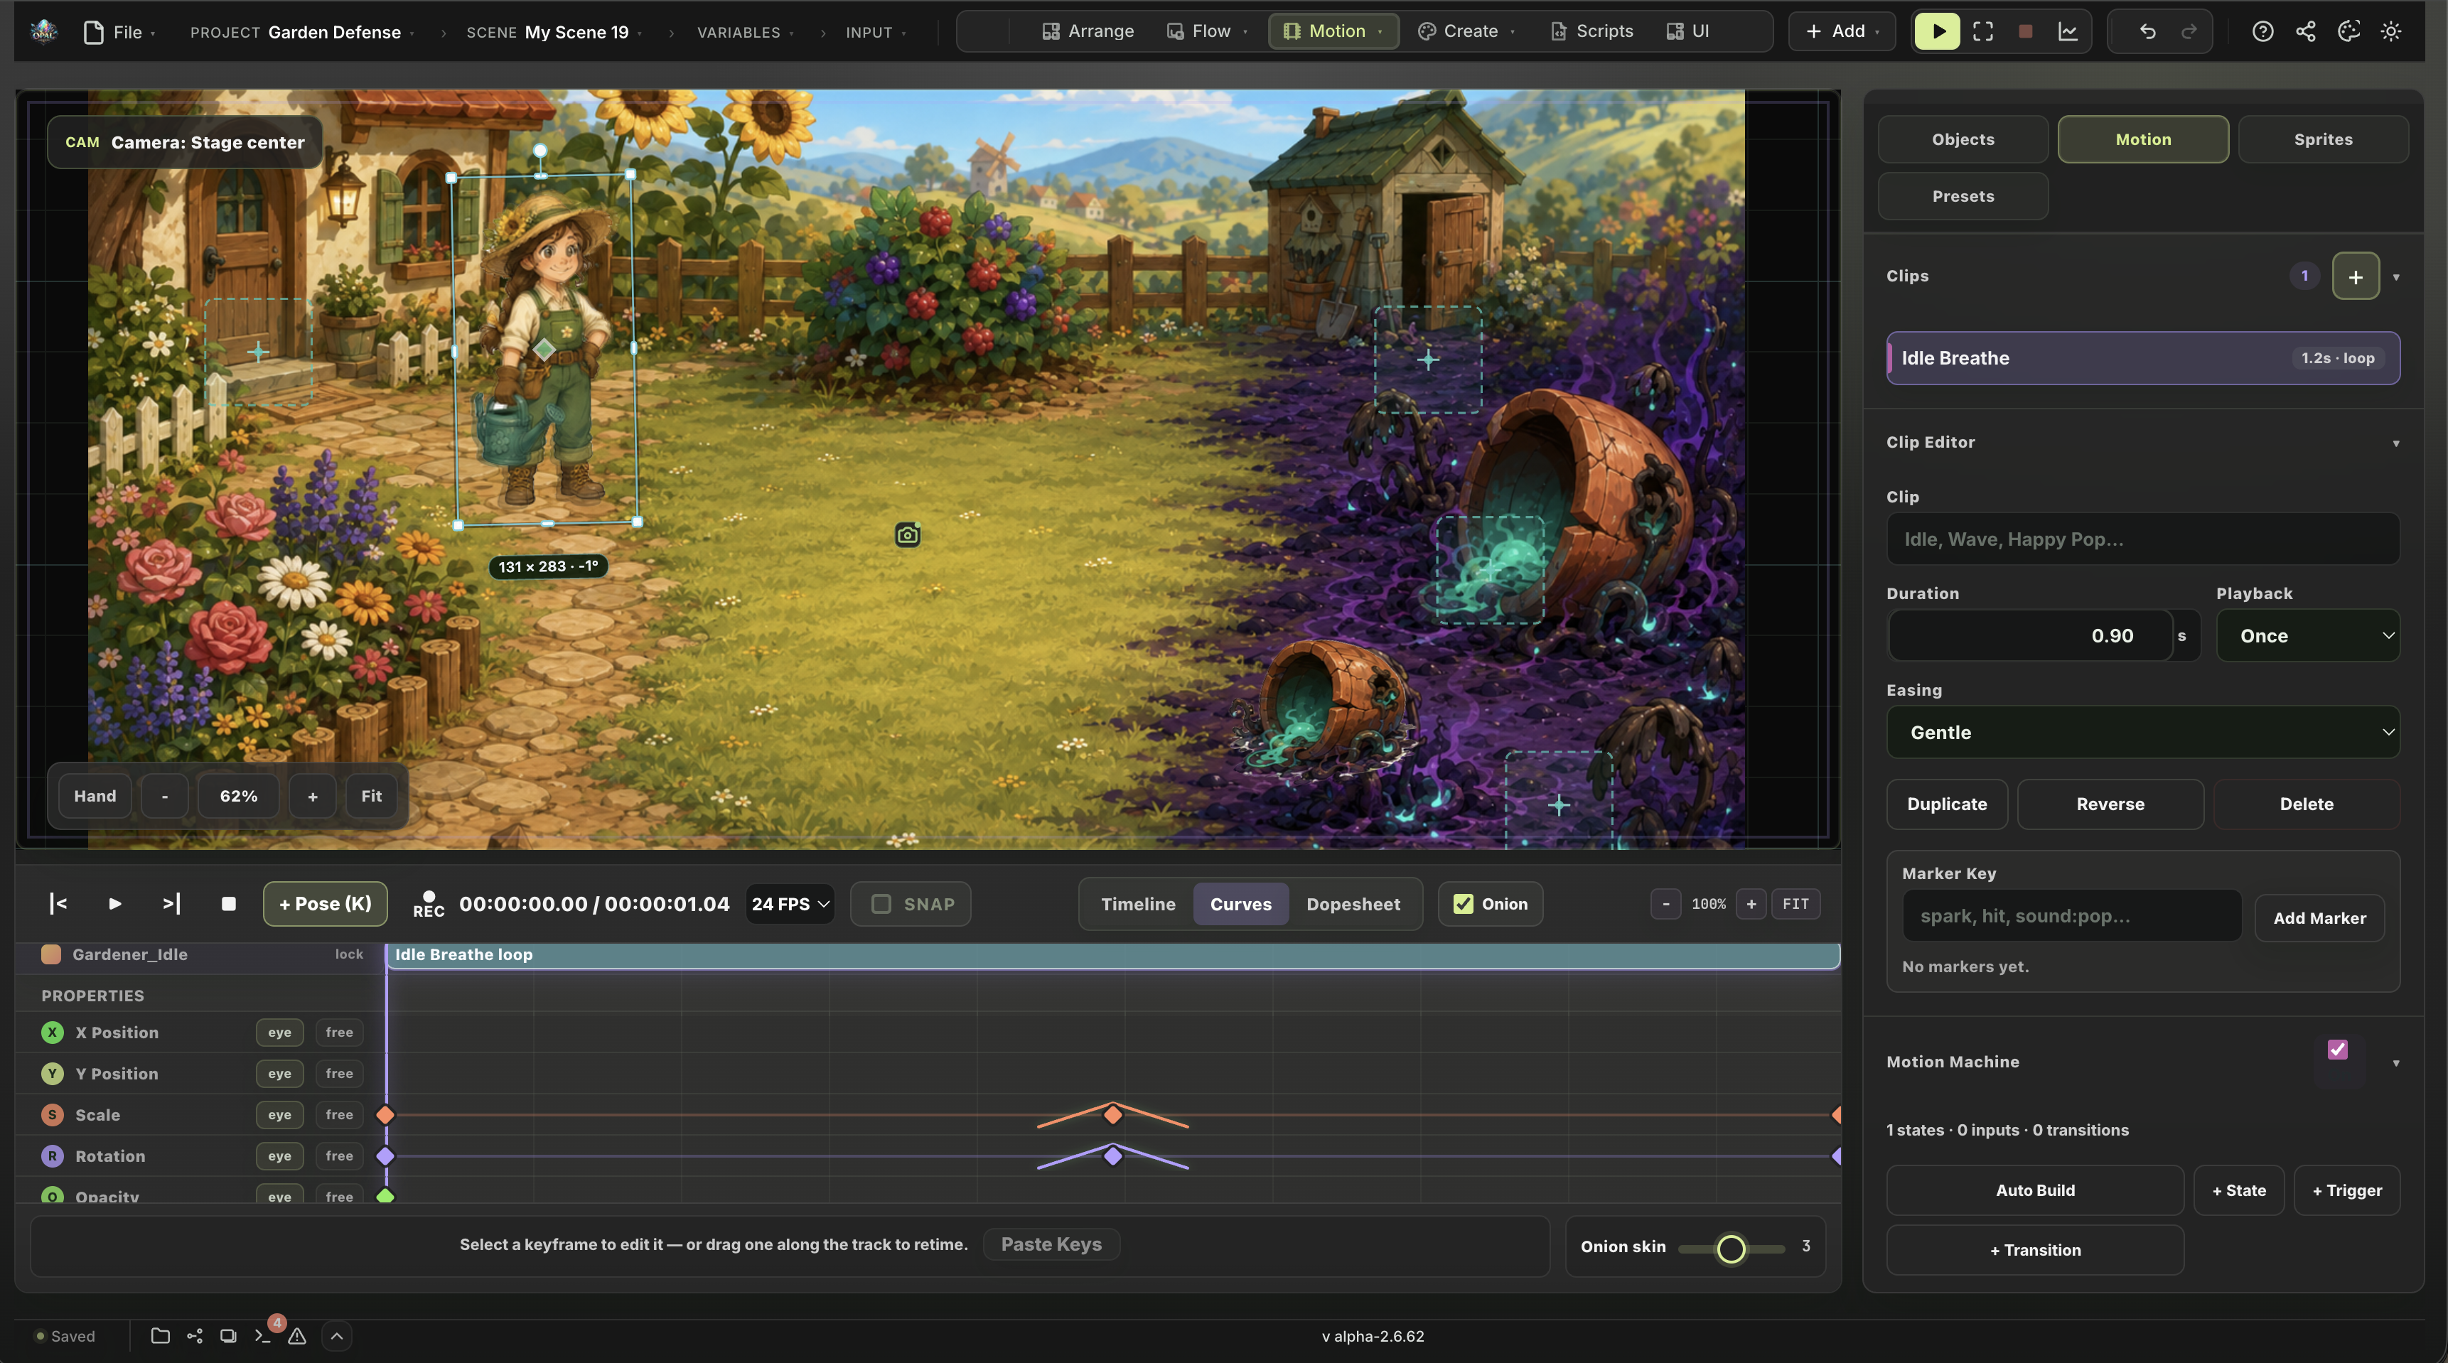
Task: Enable the SNAP checkbox
Action: tap(881, 903)
